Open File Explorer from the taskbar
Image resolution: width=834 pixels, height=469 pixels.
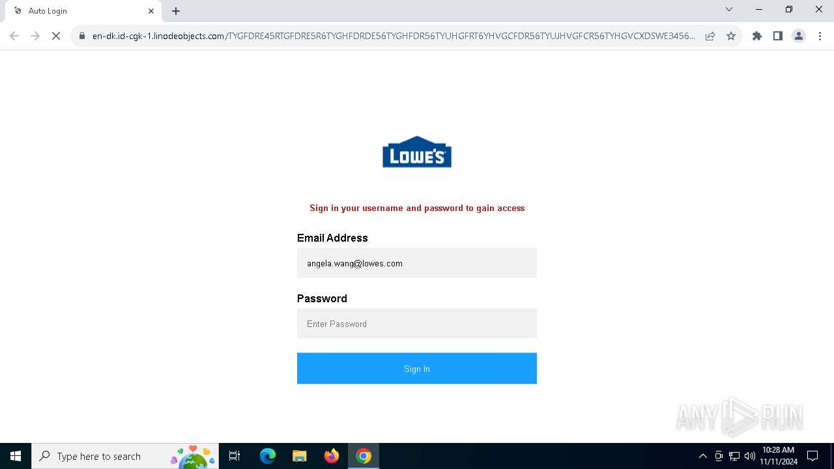pos(300,456)
